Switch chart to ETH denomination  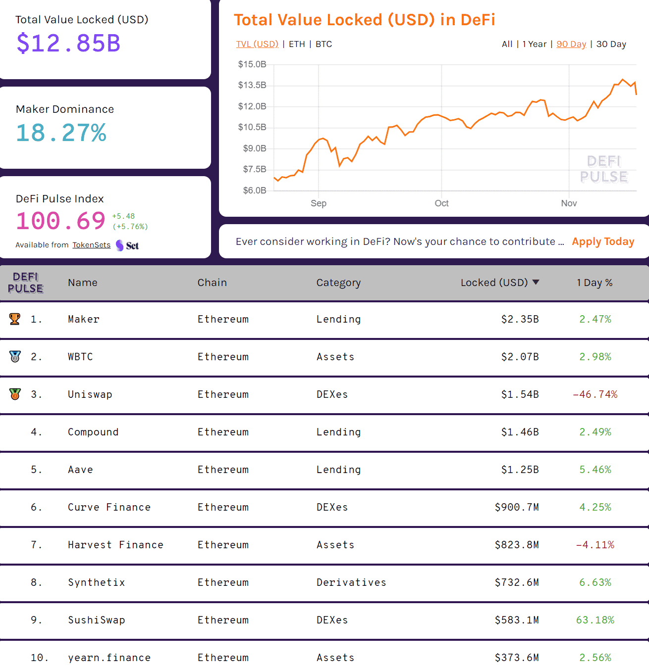[x=297, y=44]
